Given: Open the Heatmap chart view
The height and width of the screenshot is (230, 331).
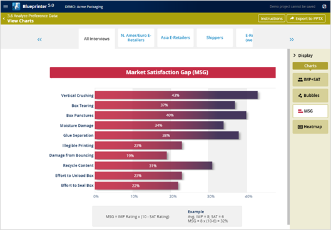Looking at the screenshot, I should 310,127.
